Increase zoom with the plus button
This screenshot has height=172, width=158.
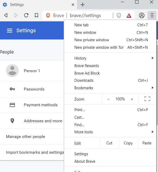pyautogui.click(x=132, y=99)
